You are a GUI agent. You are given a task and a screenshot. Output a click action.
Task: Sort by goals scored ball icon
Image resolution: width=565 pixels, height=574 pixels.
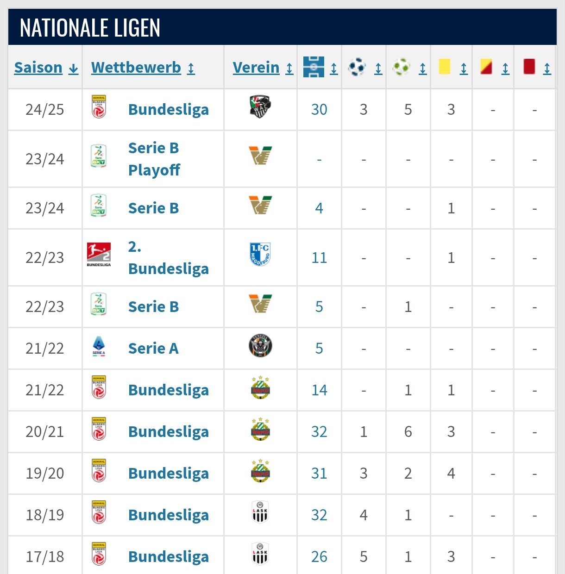tap(357, 67)
